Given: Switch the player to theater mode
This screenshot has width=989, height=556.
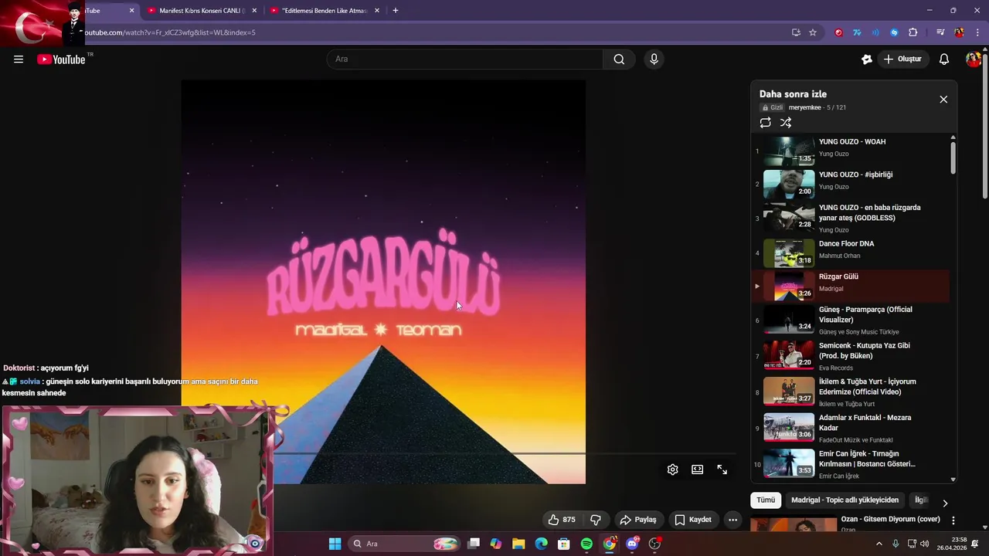Looking at the screenshot, I should 698,470.
